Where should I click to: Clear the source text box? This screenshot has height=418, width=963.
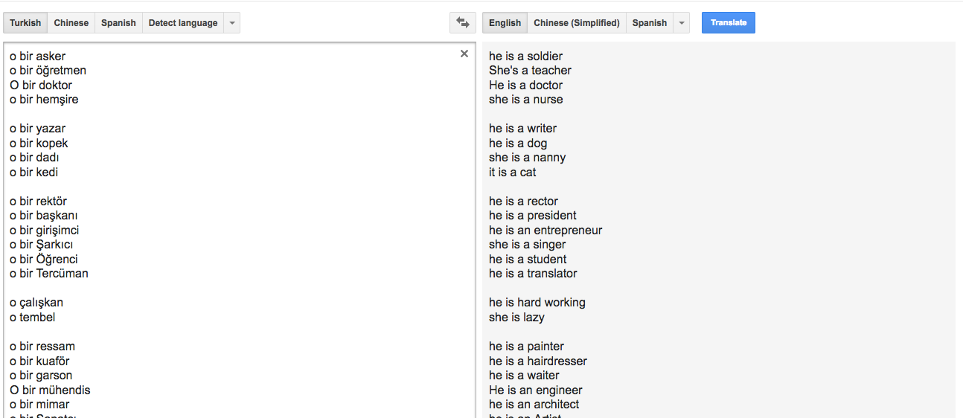click(x=464, y=54)
